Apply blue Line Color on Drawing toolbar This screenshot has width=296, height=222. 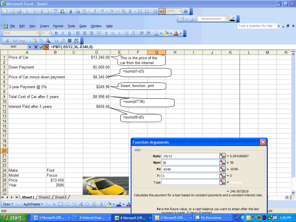(x=119, y=204)
